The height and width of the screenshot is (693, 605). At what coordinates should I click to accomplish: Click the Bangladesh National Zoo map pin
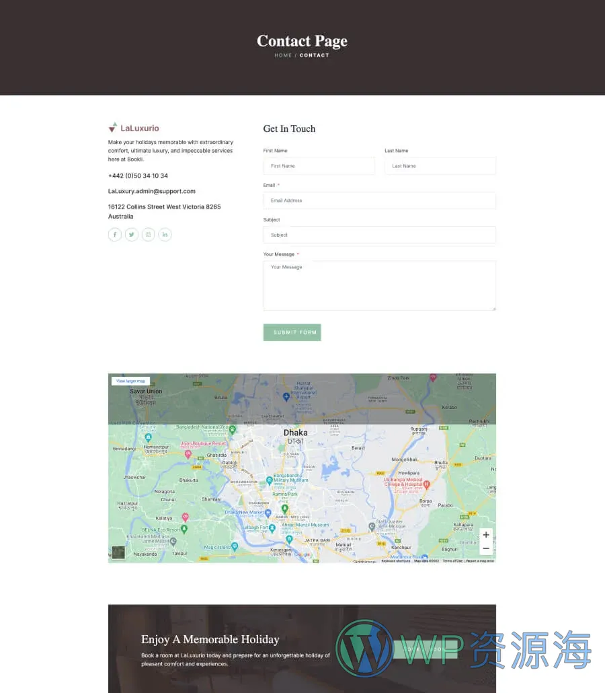pyautogui.click(x=233, y=429)
